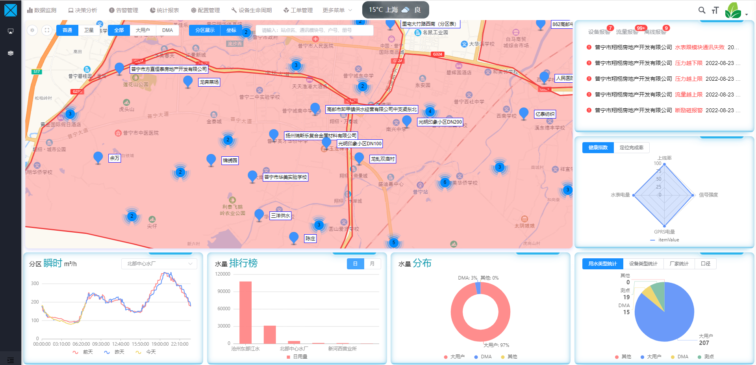This screenshot has height=365, width=756.
Task: Toggle the 昨天 legend color marker
Action: pyautogui.click(x=107, y=352)
